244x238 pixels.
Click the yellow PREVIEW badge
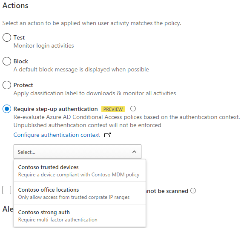(x=113, y=109)
